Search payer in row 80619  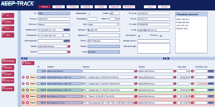[x=175, y=84]
